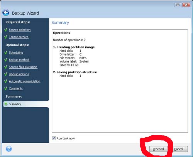Click the green arrow icon next to Summary
Image resolution: width=193 pixels, height=157 pixels.
pyautogui.click(x=6, y=104)
